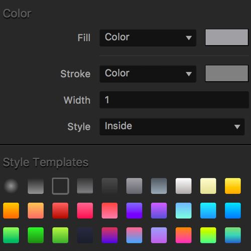The height and width of the screenshot is (251, 251).
Task: Apply the violet-purple gradient style template
Action: point(134,210)
